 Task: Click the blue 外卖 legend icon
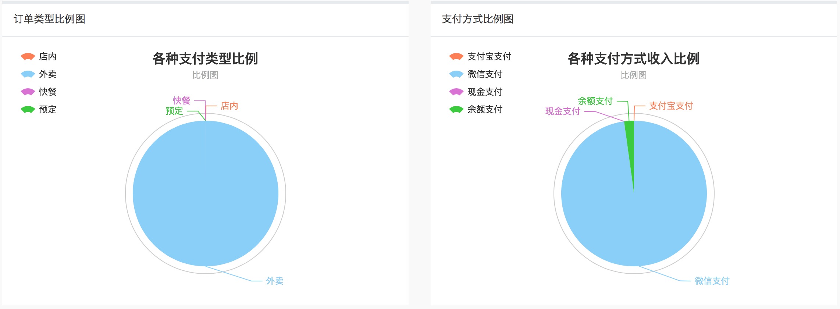point(28,74)
